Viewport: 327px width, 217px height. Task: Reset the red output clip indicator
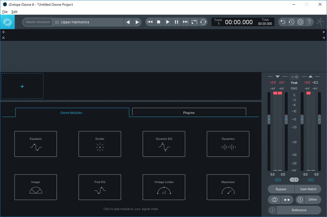(309, 93)
